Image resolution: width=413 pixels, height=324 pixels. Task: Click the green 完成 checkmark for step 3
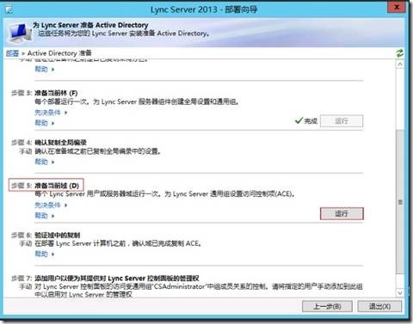[299, 120]
